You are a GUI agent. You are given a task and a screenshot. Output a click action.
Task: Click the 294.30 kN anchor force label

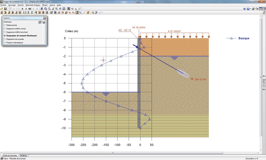coord(200,79)
